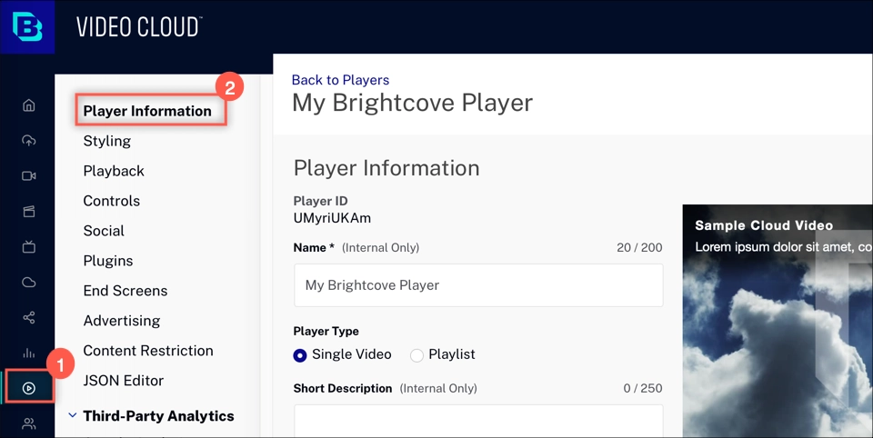
Task: Open the End Screens settings
Action: [x=125, y=291]
